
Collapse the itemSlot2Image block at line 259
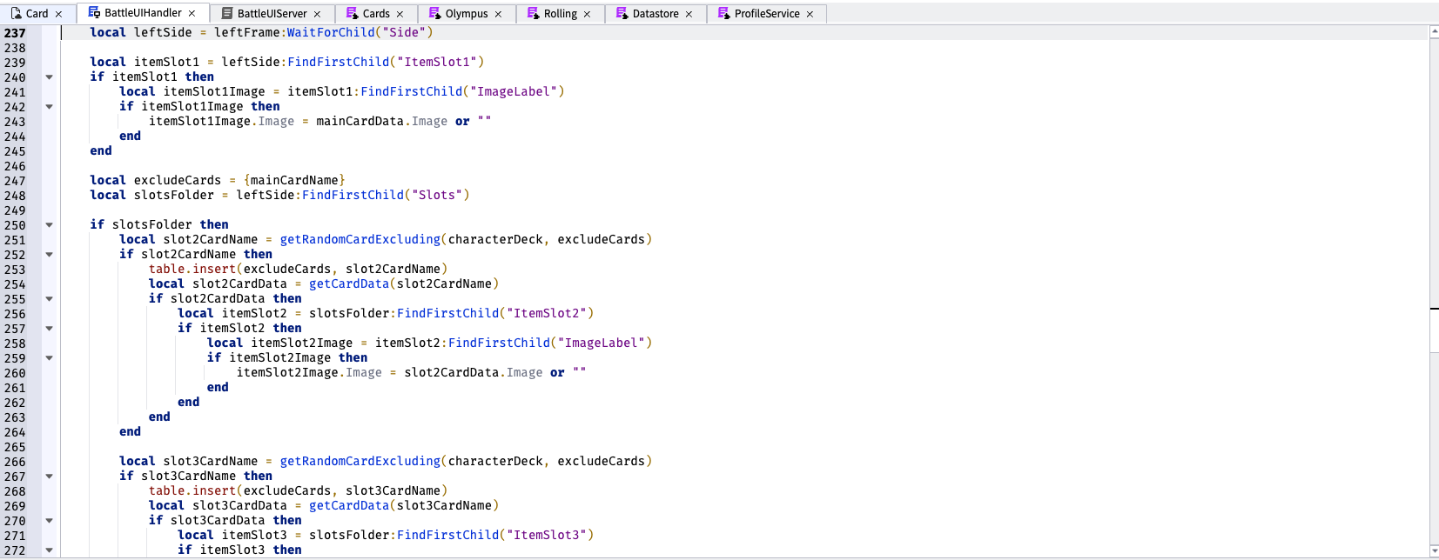(x=50, y=358)
